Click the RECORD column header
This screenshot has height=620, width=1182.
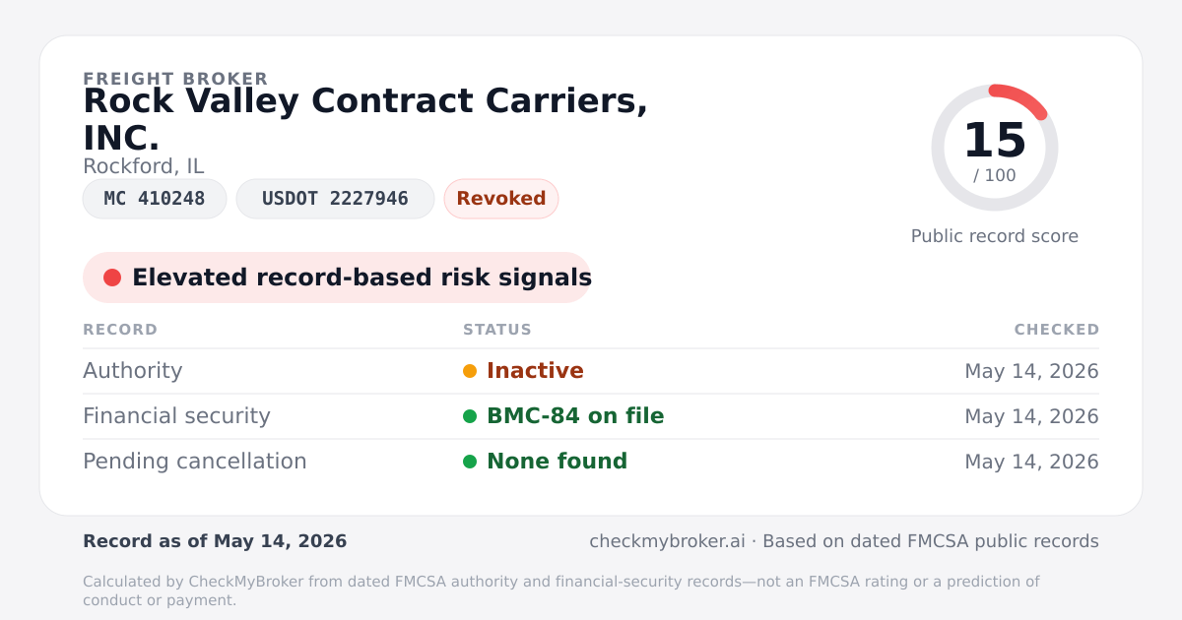coord(120,330)
